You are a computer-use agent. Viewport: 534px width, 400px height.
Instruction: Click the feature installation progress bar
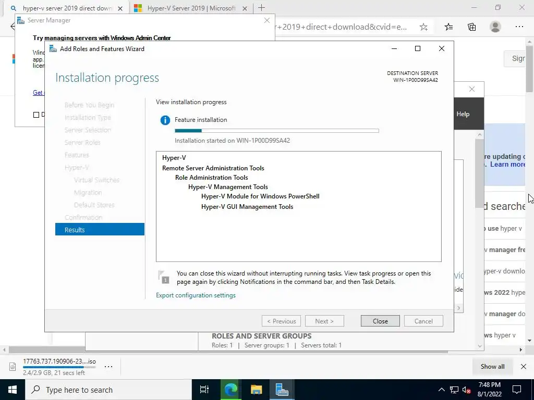click(276, 131)
